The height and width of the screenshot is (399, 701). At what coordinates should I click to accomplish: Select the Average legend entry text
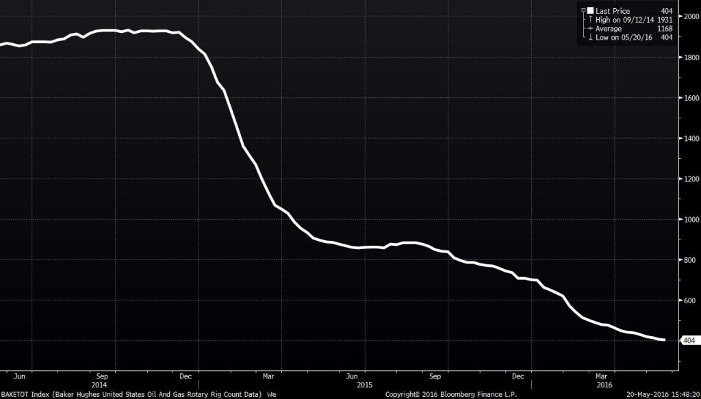coord(609,29)
